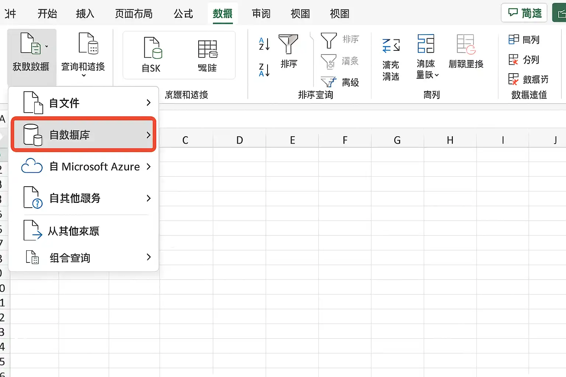Open the 页面布局 ribbon tab
The height and width of the screenshot is (377, 566).
click(x=134, y=14)
